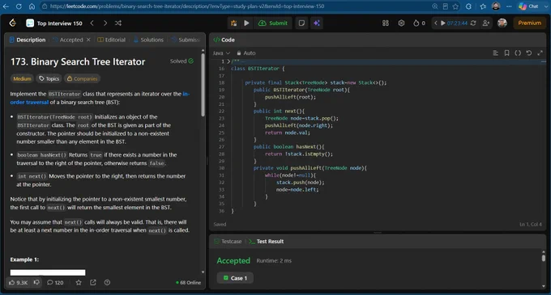Click the Premium button
Screen dimensions: 551x295
tap(529, 23)
